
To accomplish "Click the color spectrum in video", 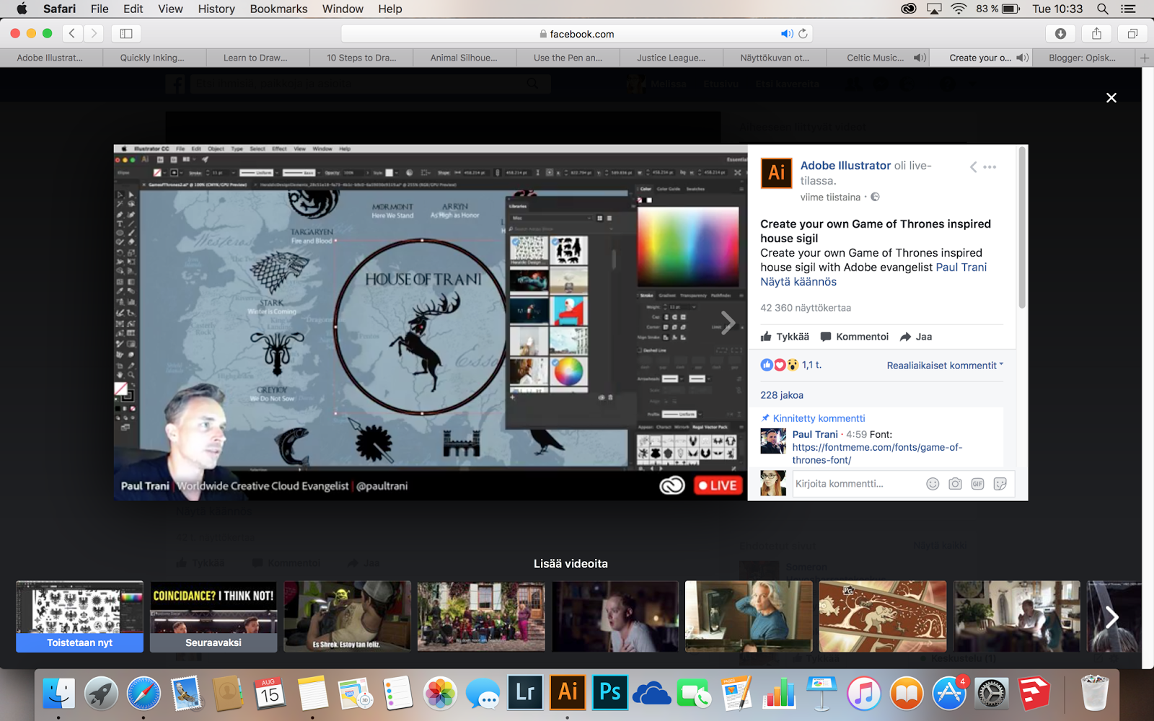I will [x=688, y=247].
